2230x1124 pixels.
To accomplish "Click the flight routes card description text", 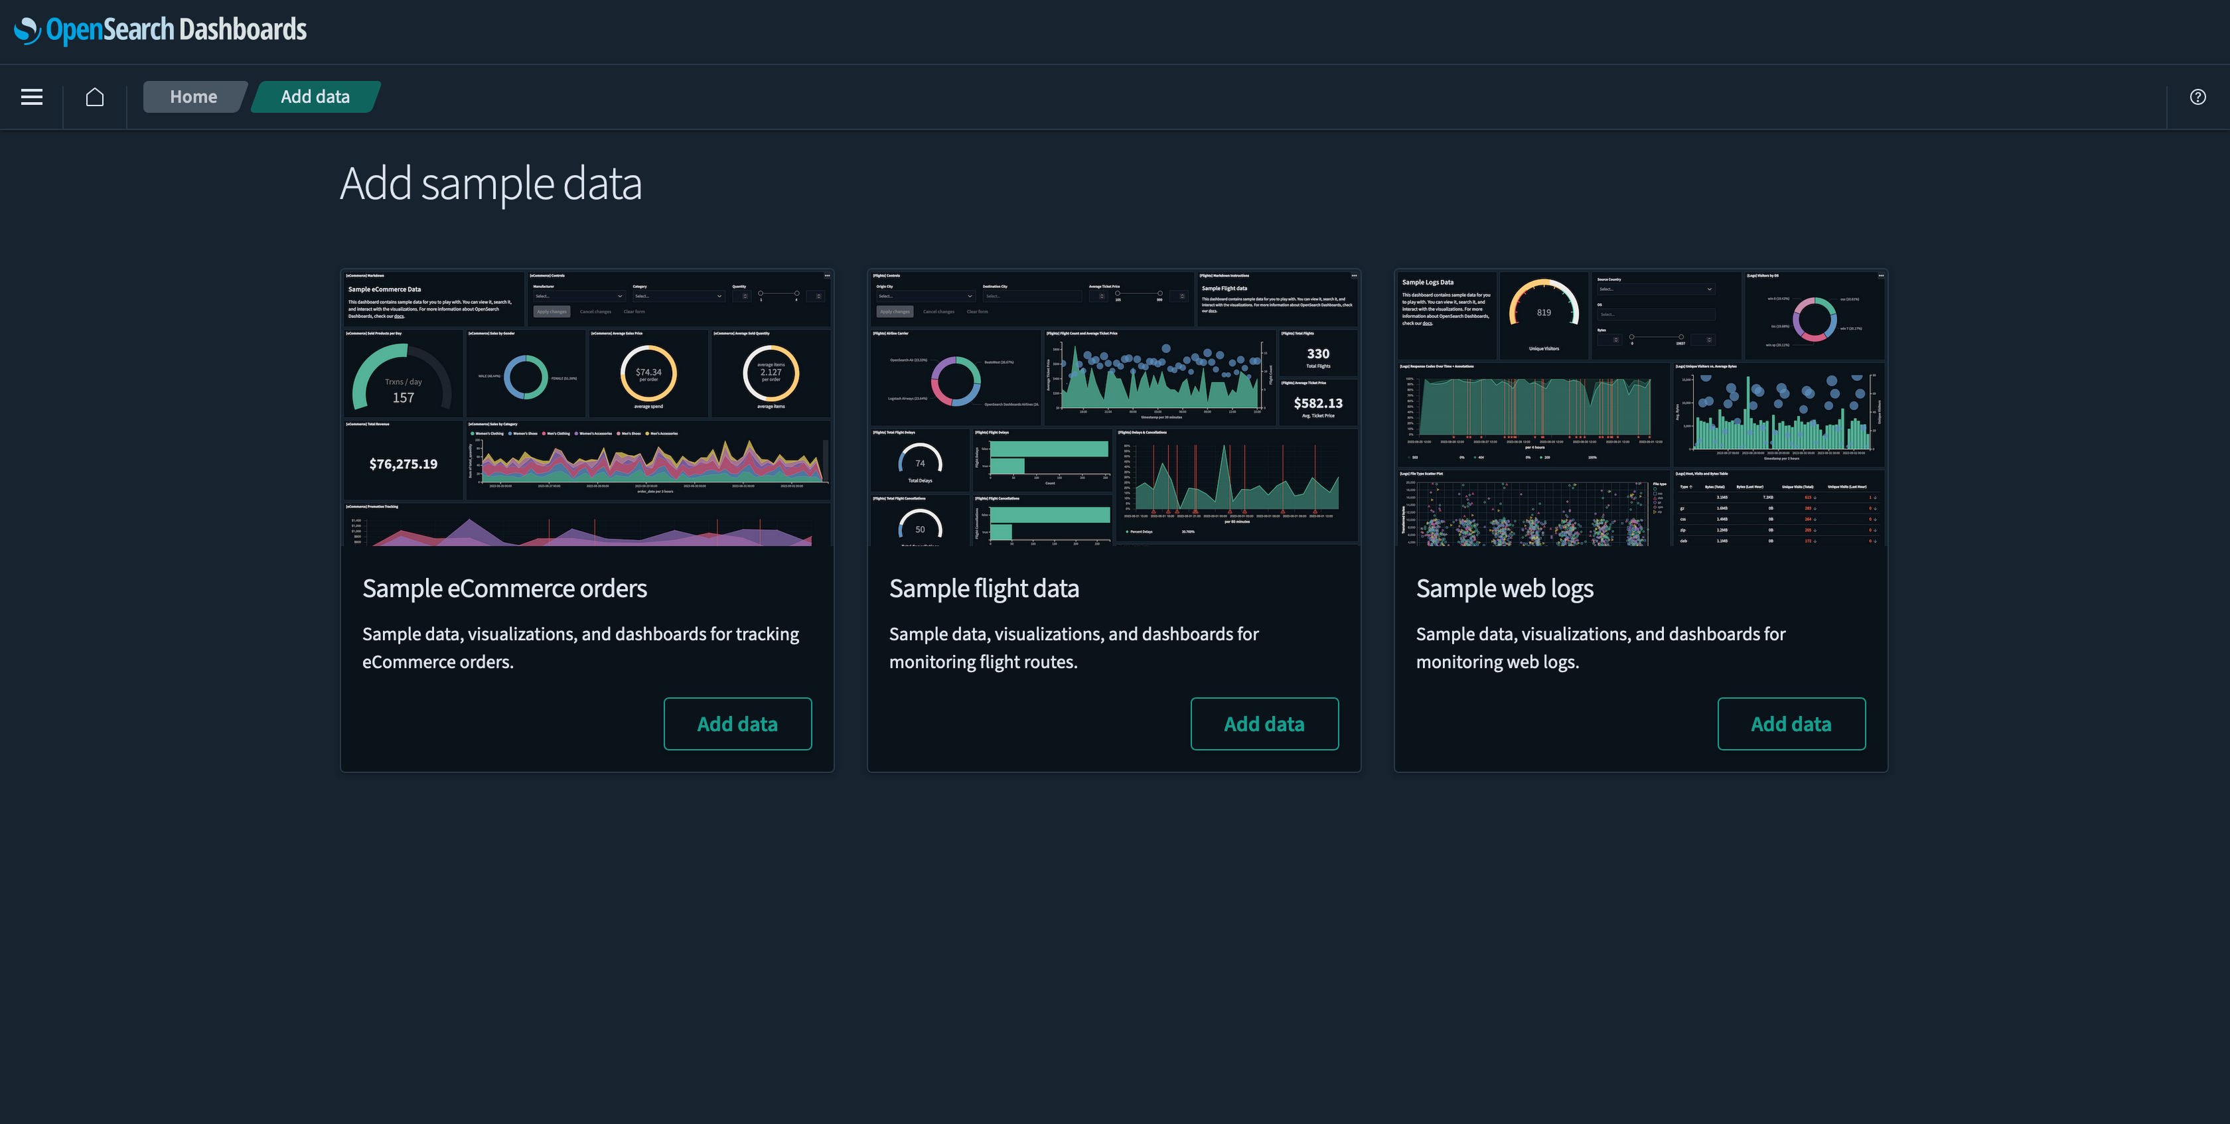I will pyautogui.click(x=1075, y=647).
